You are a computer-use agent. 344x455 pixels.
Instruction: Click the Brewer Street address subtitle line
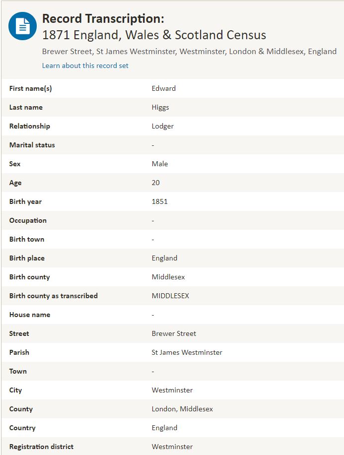[x=189, y=52]
